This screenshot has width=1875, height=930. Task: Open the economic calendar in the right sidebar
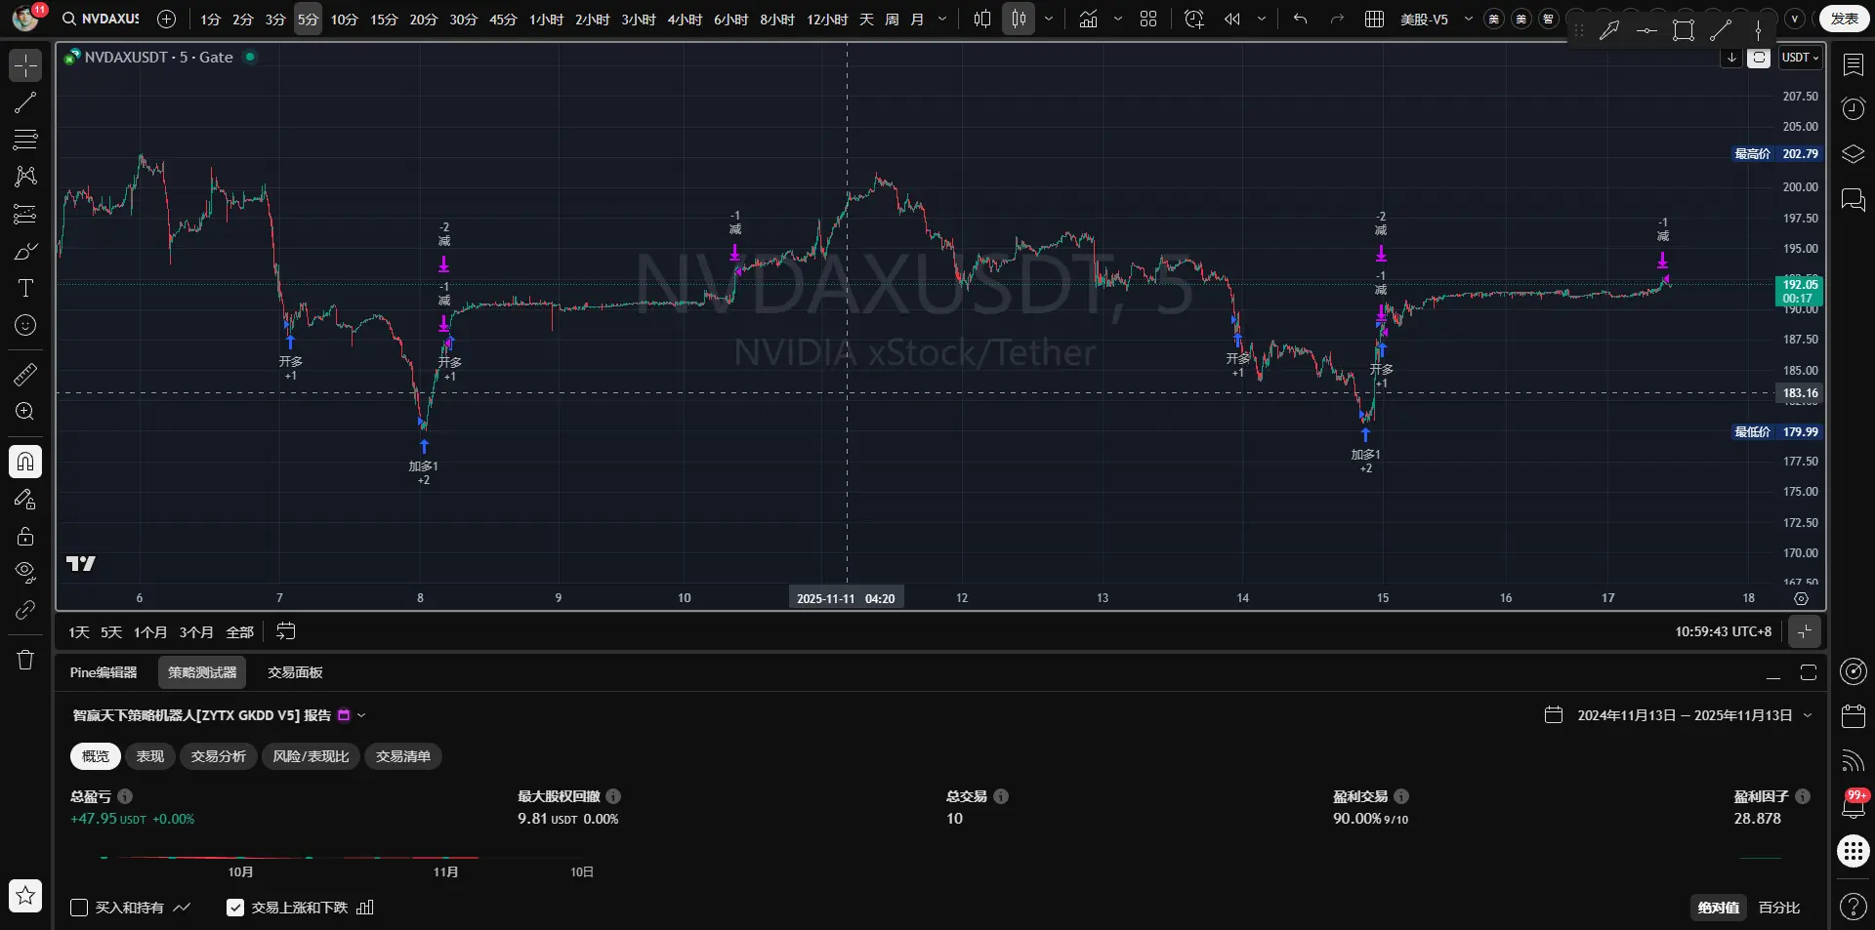coord(1853,715)
